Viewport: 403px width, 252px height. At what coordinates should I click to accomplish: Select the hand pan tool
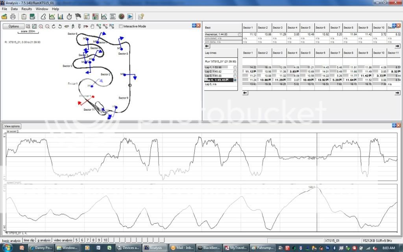[92, 26]
